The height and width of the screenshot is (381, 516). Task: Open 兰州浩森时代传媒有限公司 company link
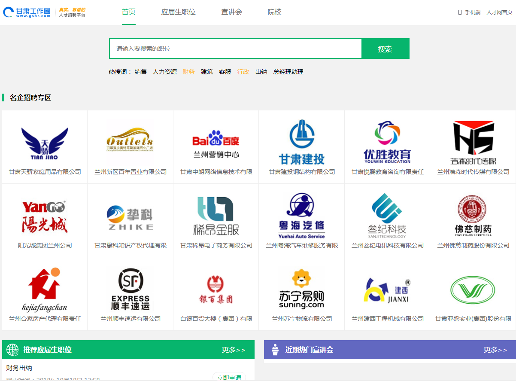(x=474, y=172)
